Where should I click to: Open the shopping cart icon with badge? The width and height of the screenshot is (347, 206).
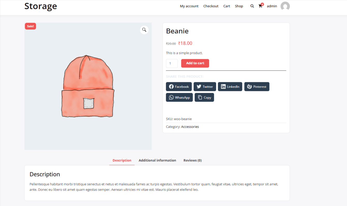tap(260, 6)
